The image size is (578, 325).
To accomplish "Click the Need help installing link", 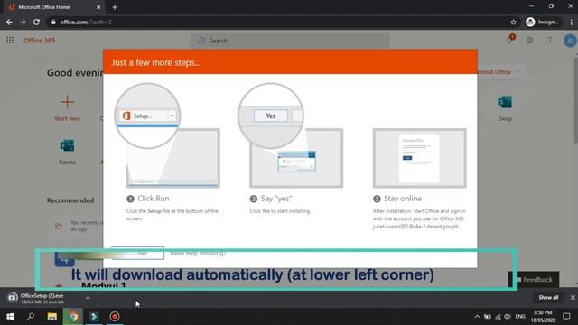I will coord(198,253).
